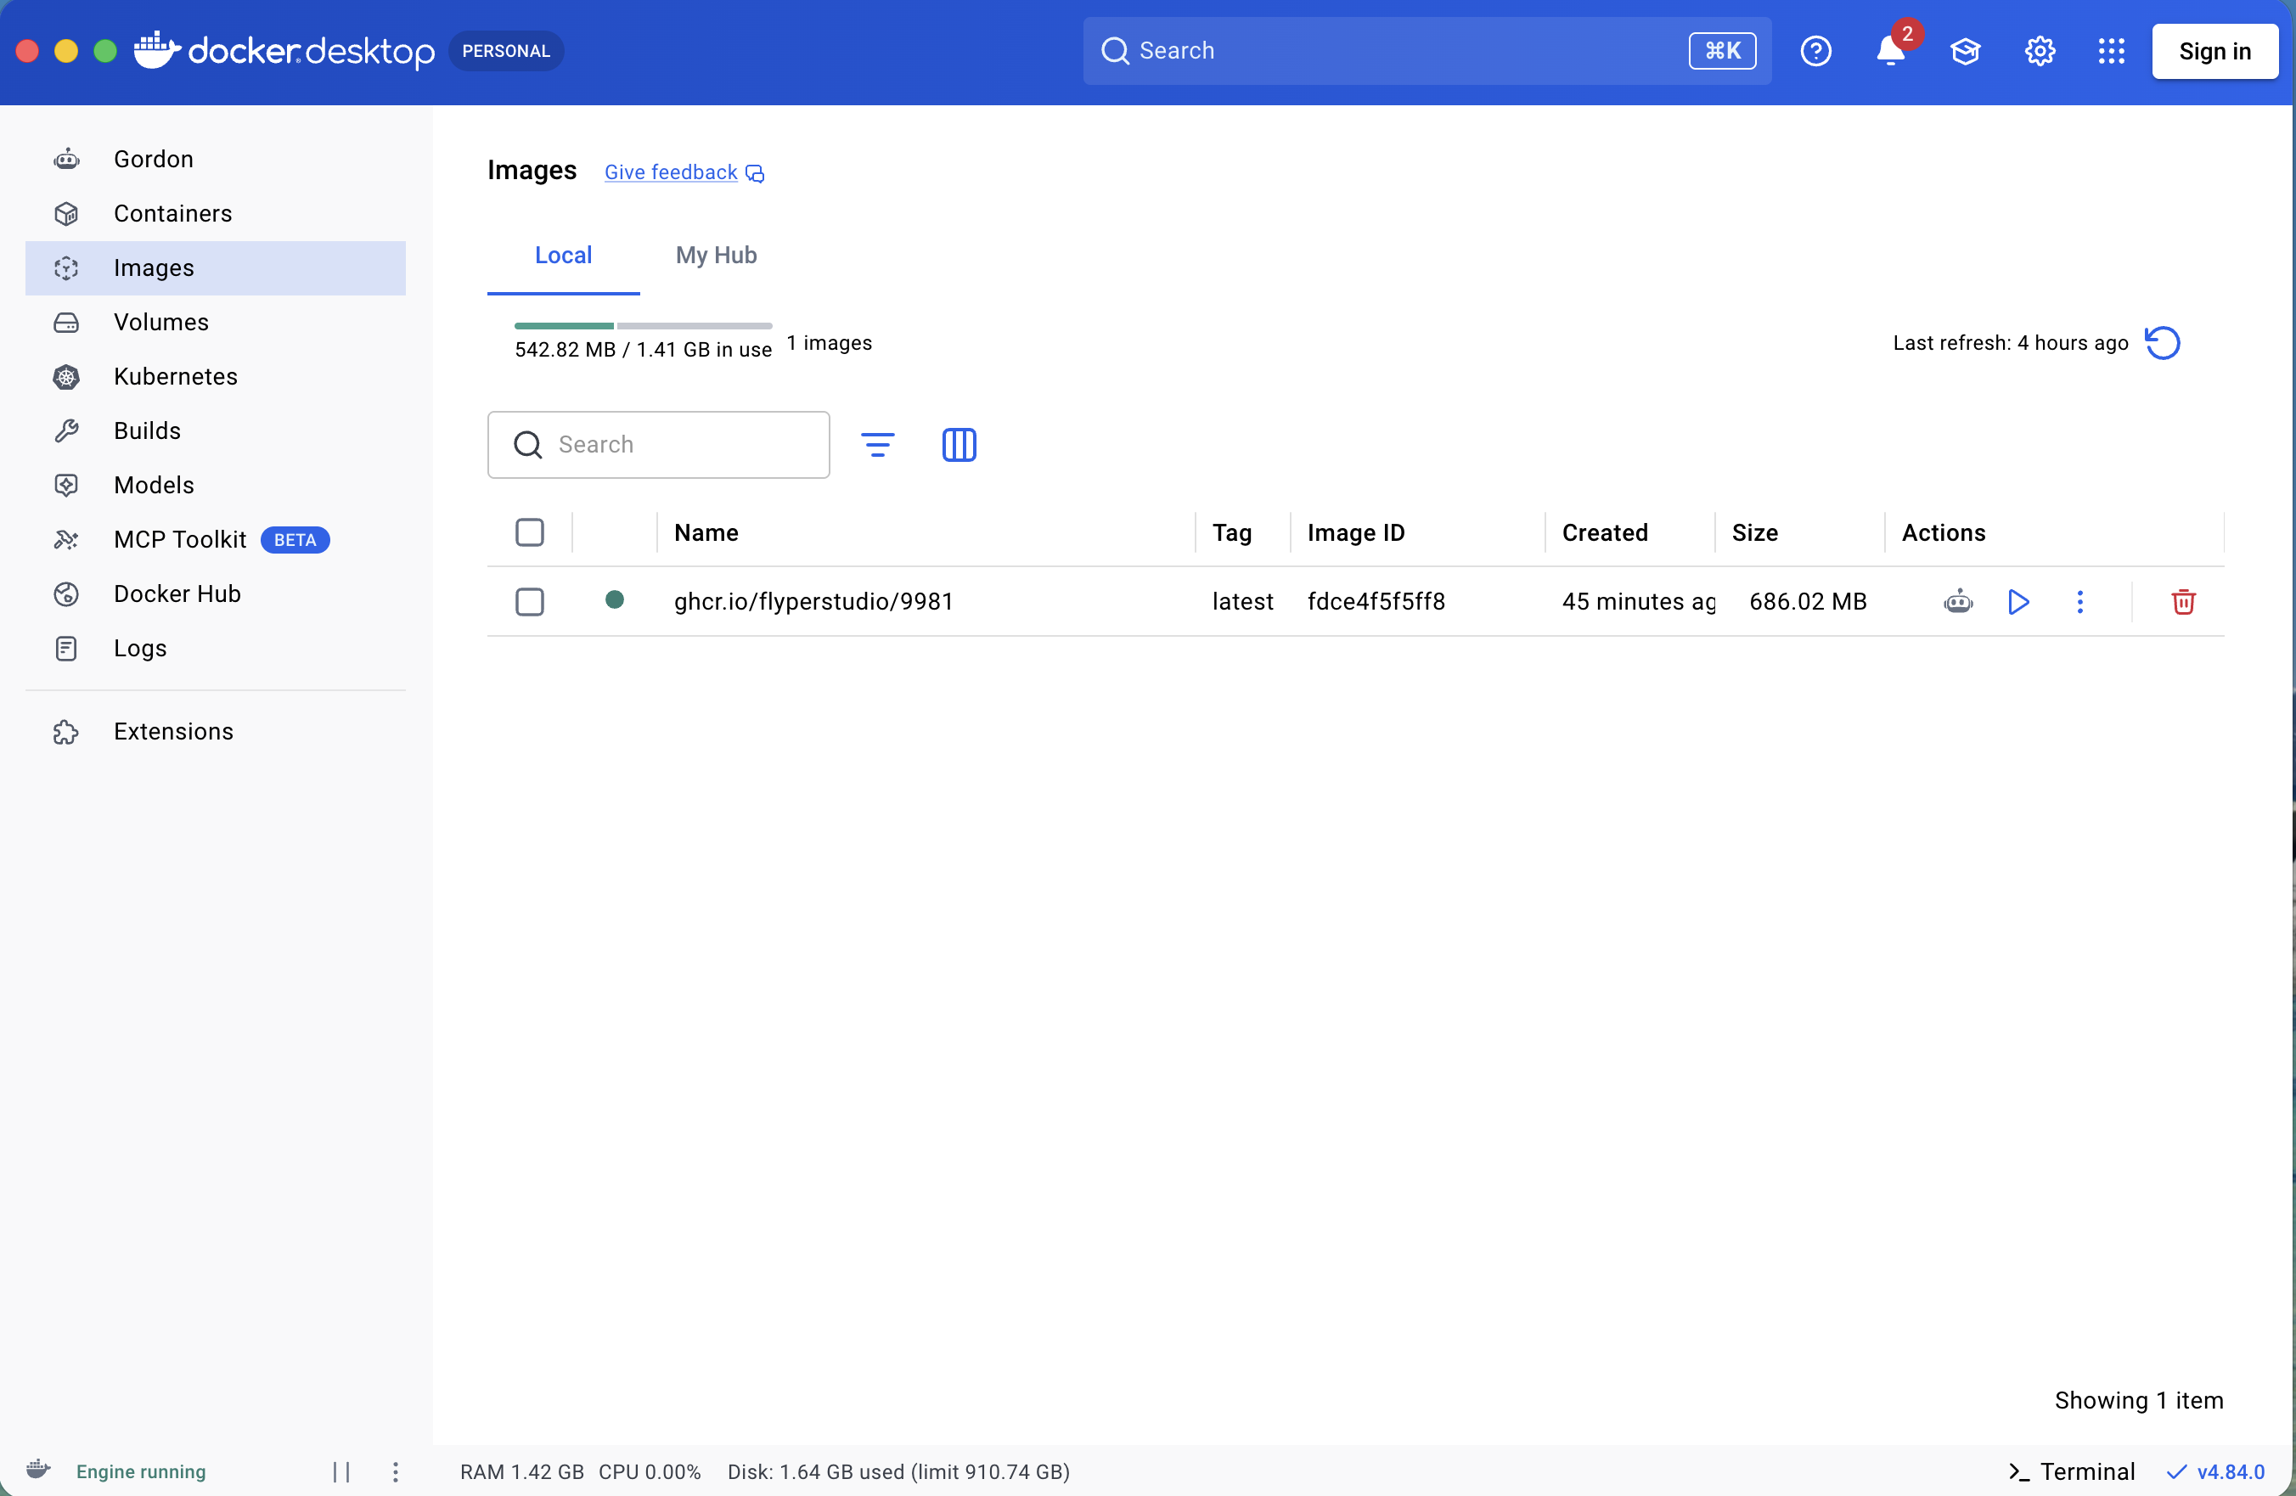Open more actions for flyperstudio image

click(x=2080, y=602)
